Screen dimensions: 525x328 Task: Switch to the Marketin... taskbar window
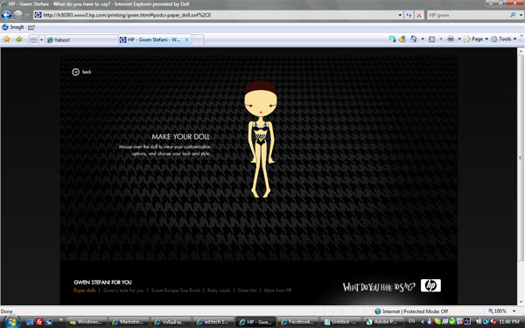coord(129,322)
